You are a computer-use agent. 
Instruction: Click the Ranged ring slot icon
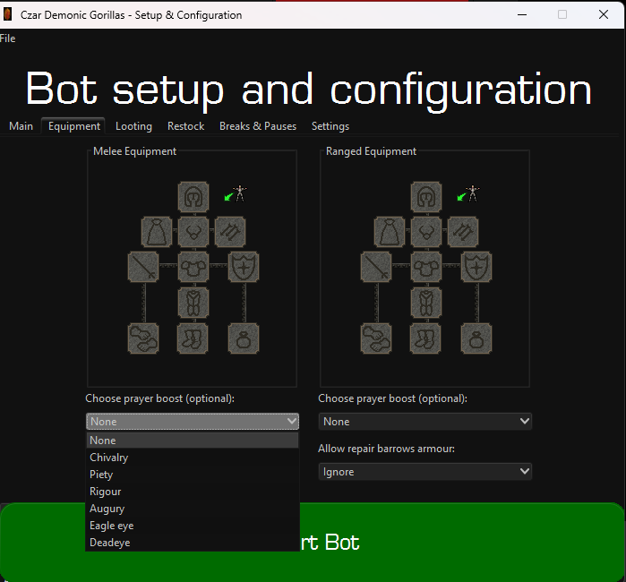click(x=476, y=338)
